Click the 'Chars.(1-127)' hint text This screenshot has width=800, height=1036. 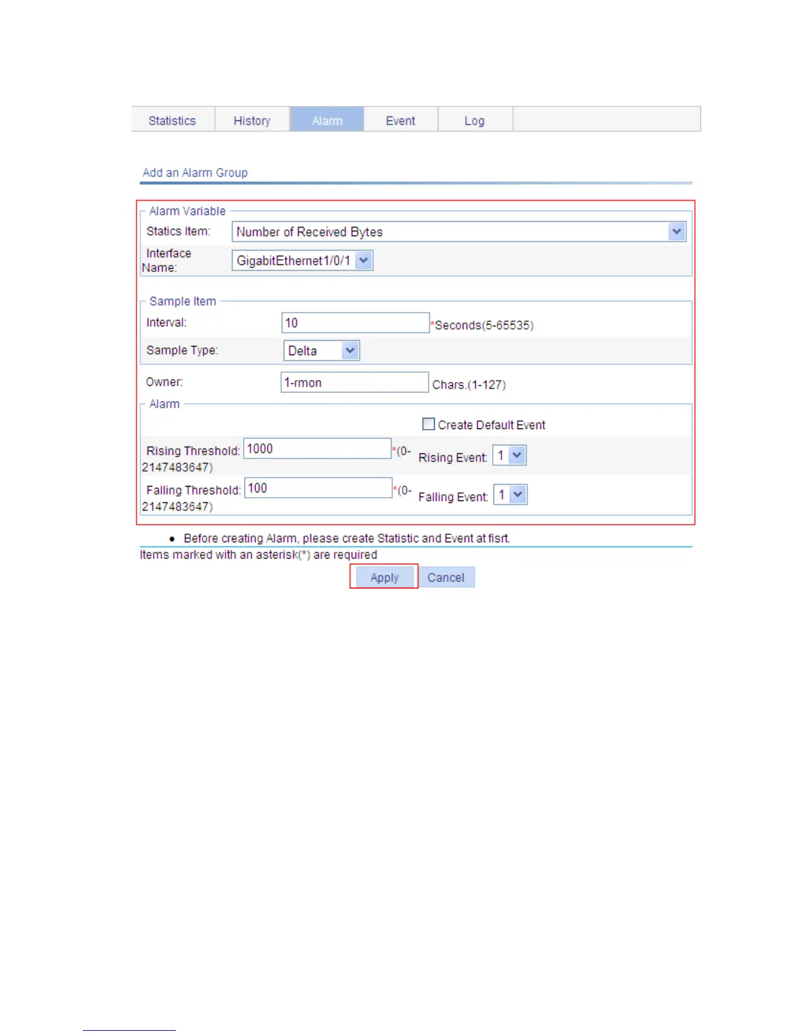469,385
